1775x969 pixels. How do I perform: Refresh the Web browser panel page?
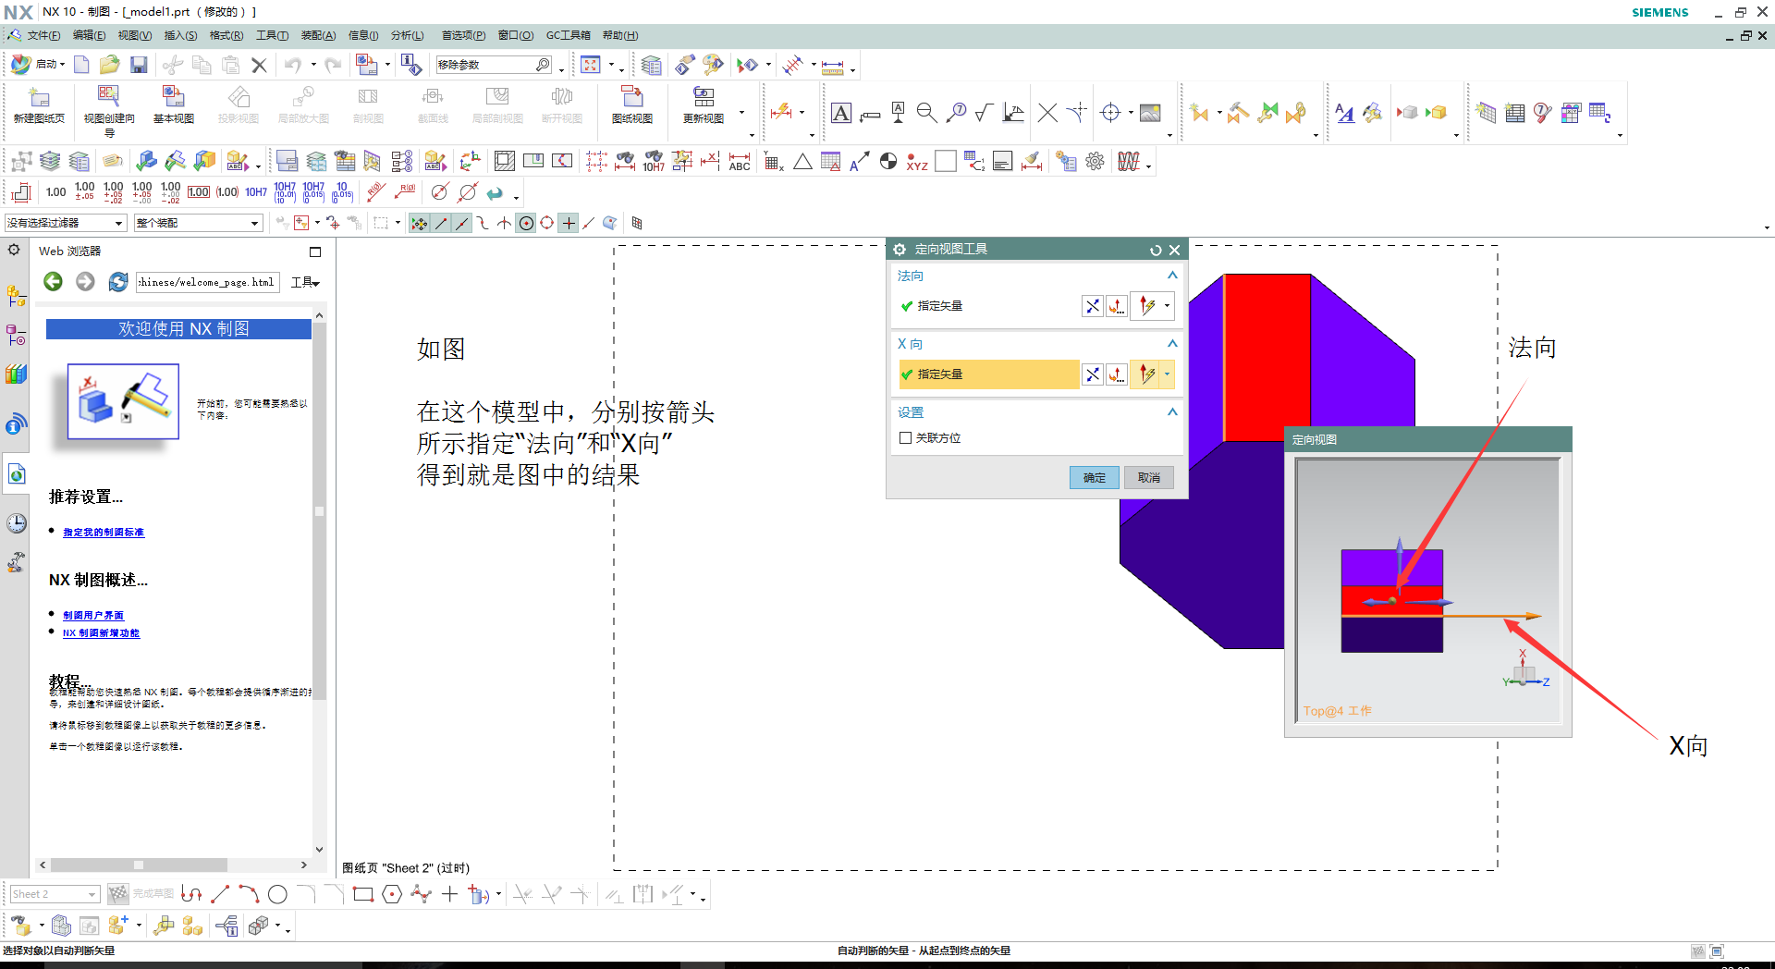click(x=117, y=282)
